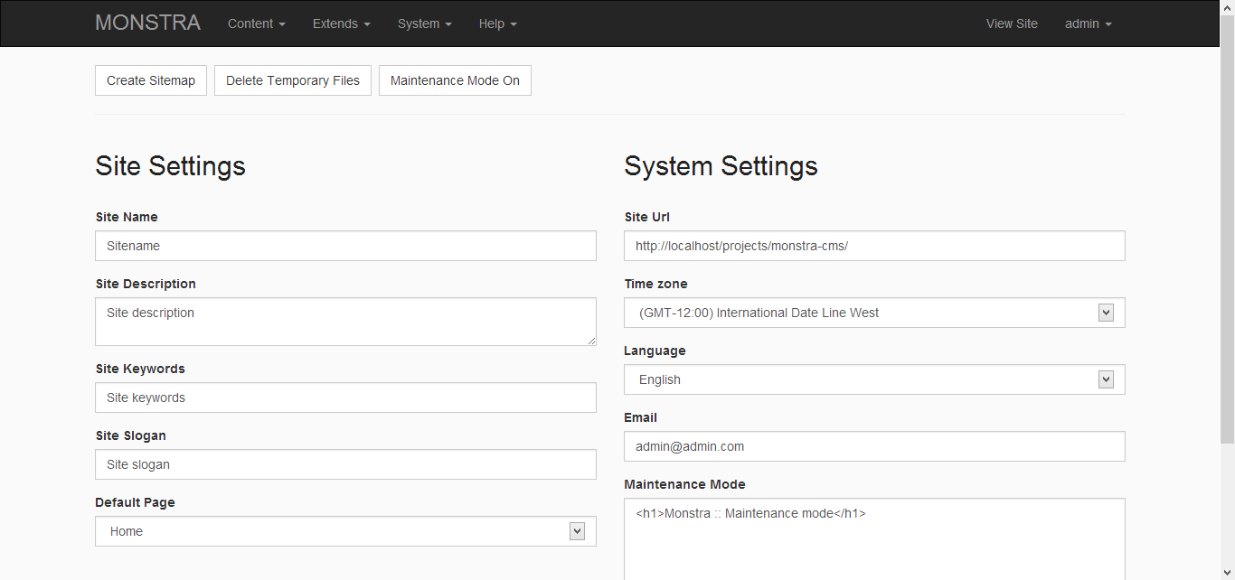The image size is (1235, 580).
Task: Turn Maintenance Mode On
Action: tap(455, 80)
